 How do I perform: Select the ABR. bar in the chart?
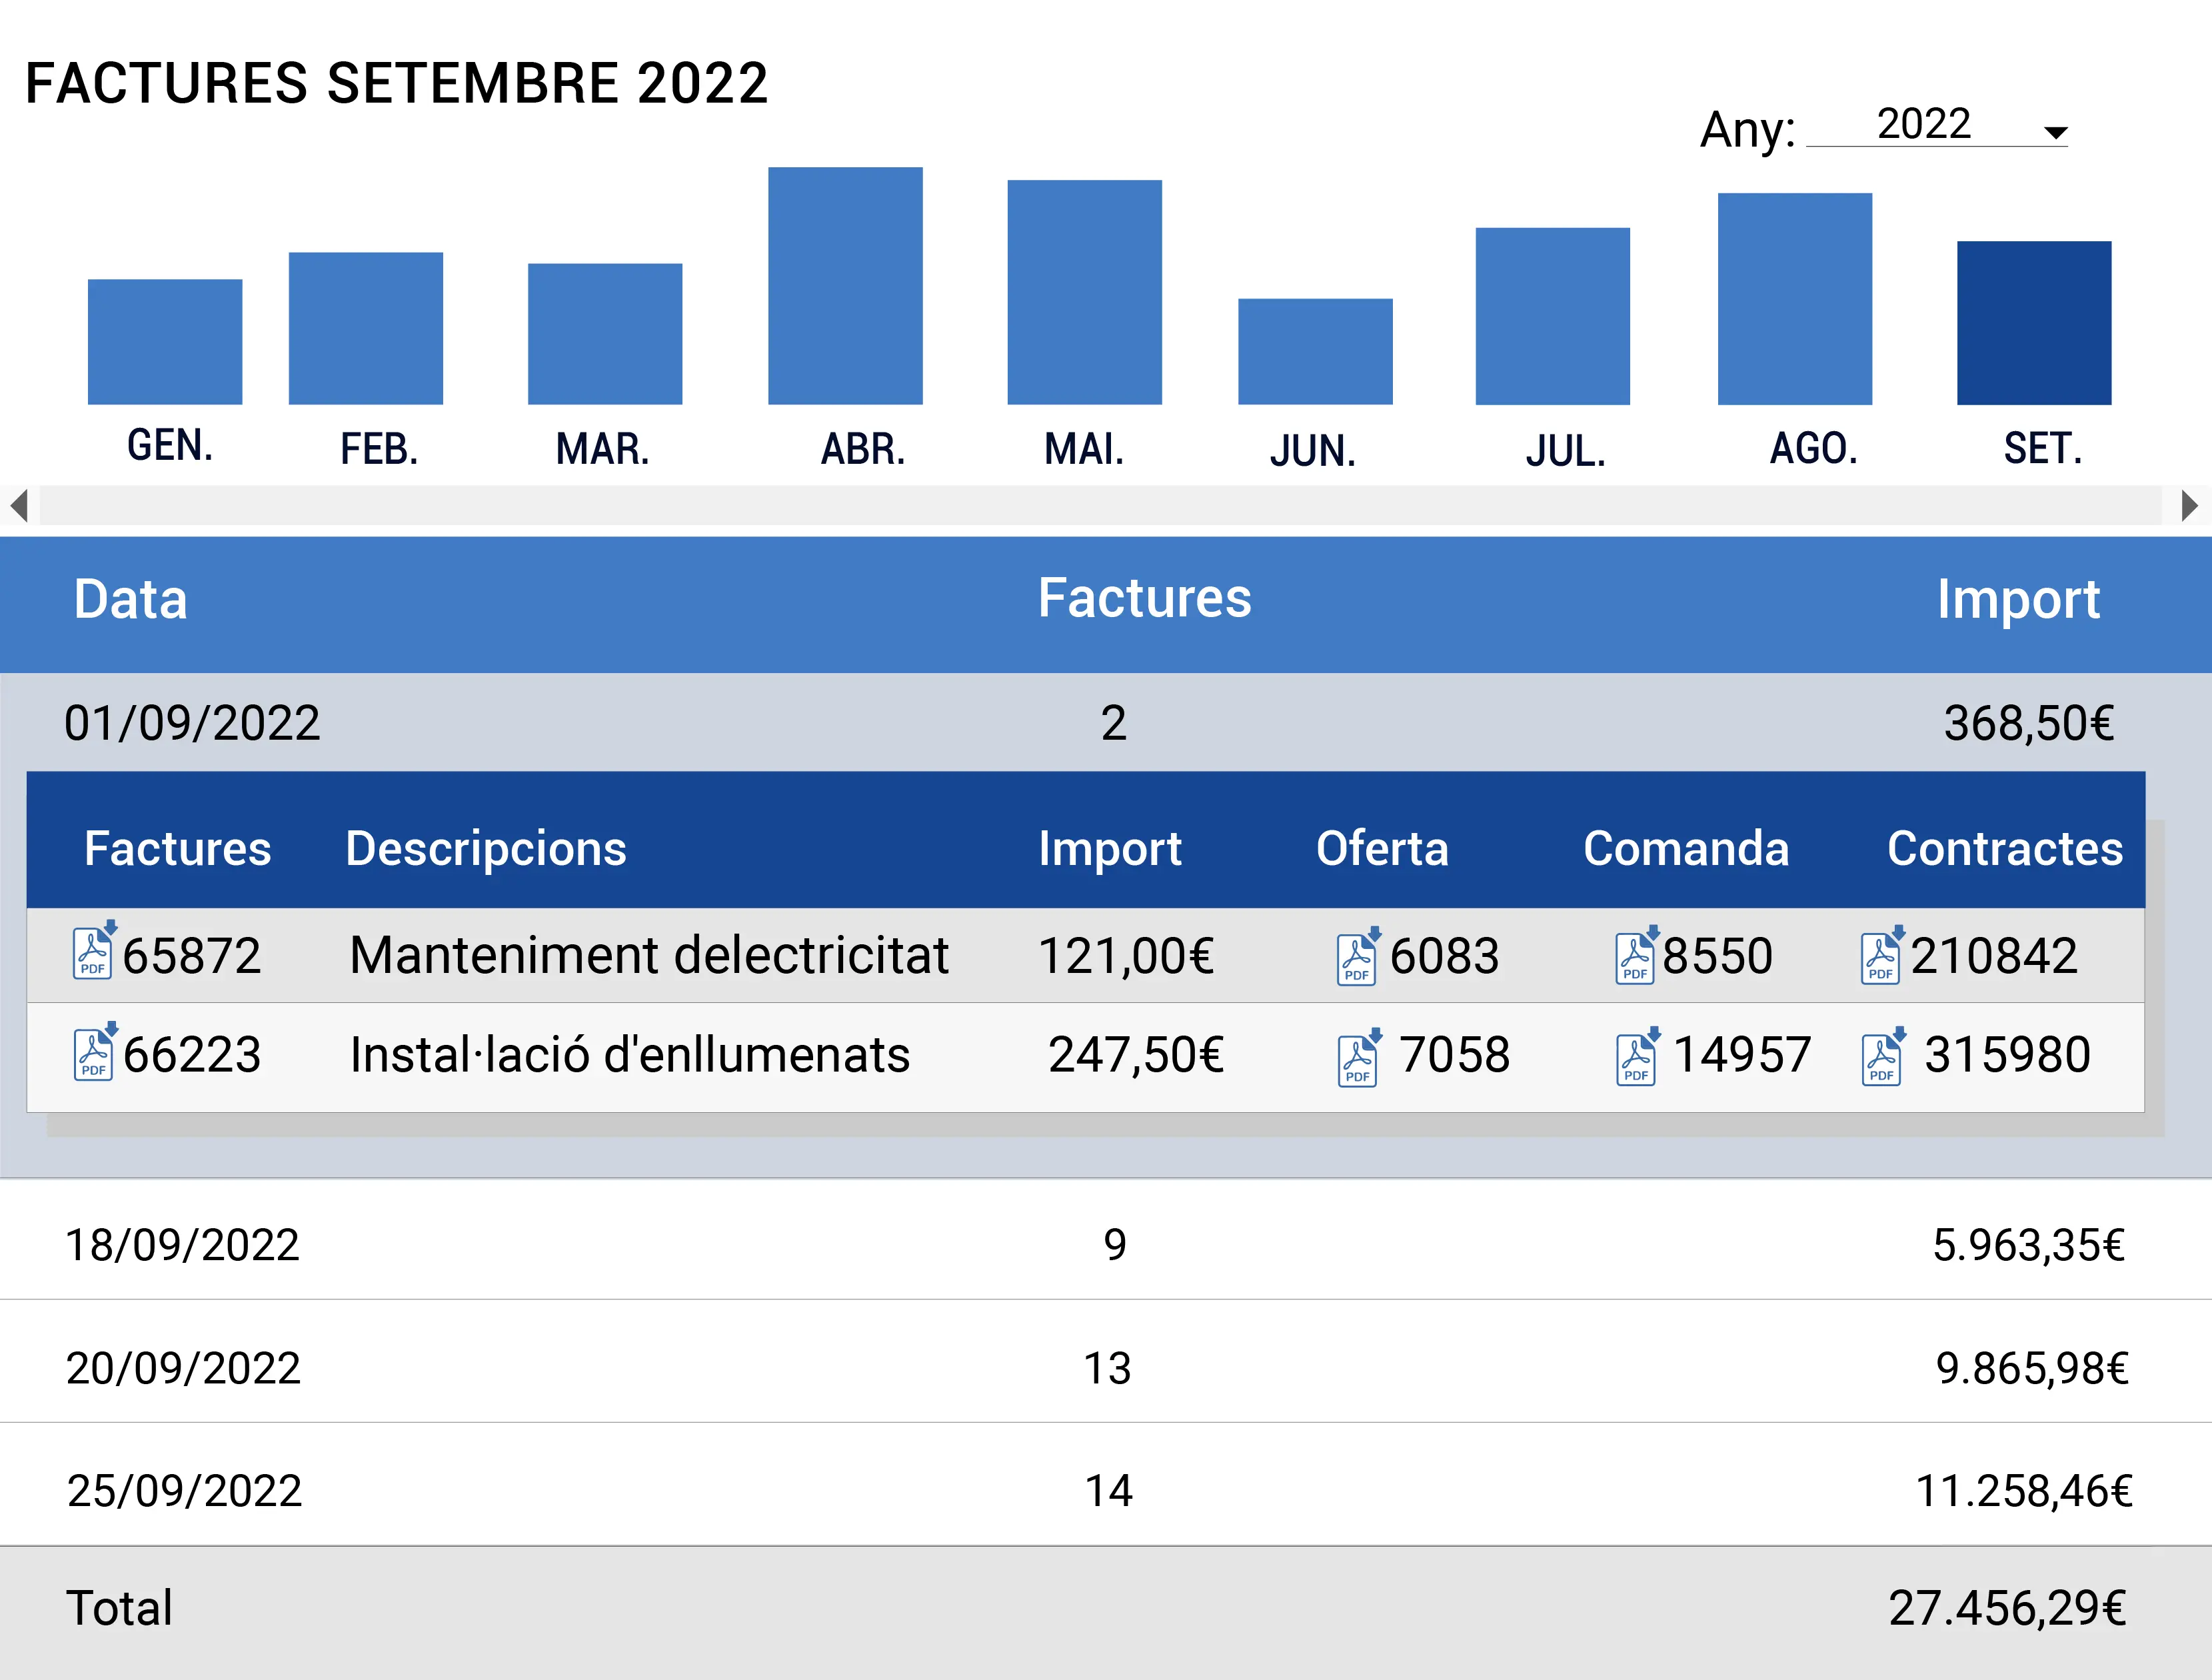845,286
